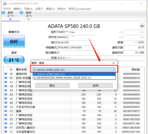Click the 良好 health status button

coord(14,41)
